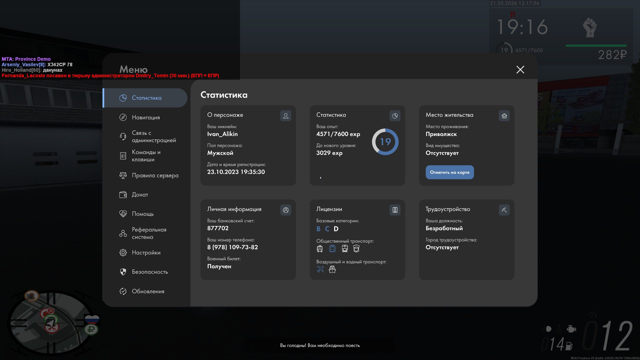
Task: Click the highlighted trolleybus license icon
Action: click(x=332, y=248)
